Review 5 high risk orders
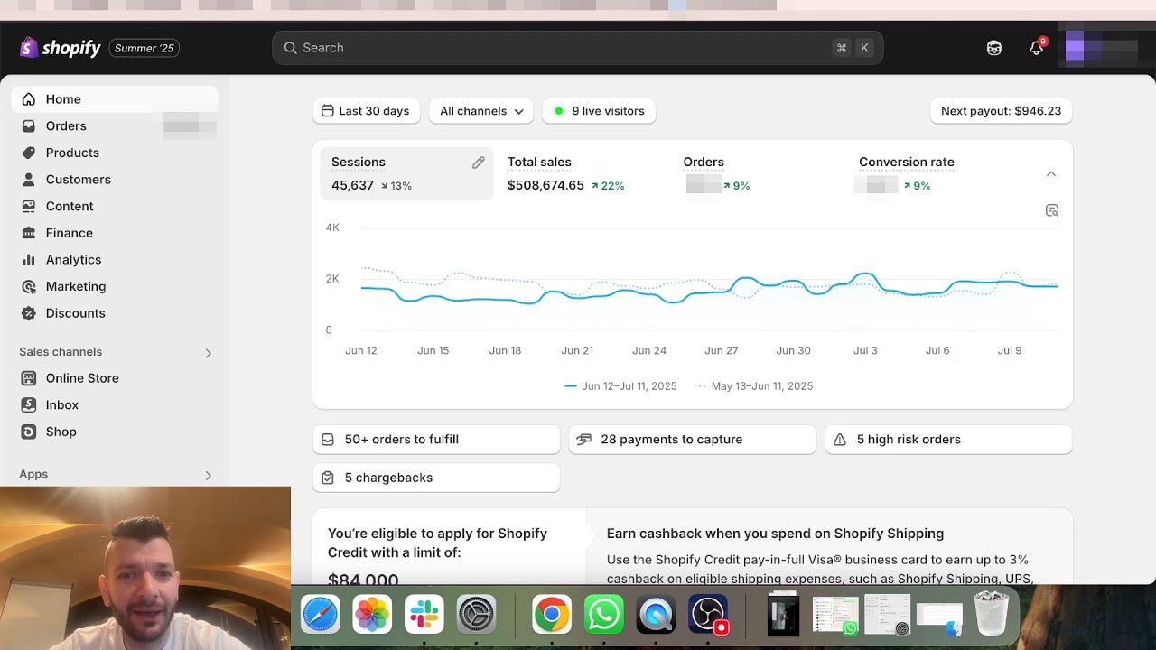Viewport: 1156px width, 650px height. [x=948, y=440]
